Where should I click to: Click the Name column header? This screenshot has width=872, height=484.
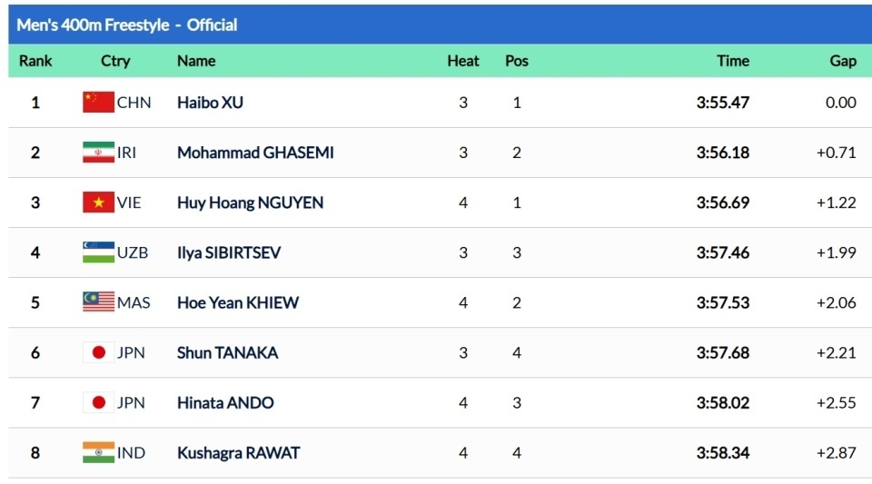(x=196, y=61)
